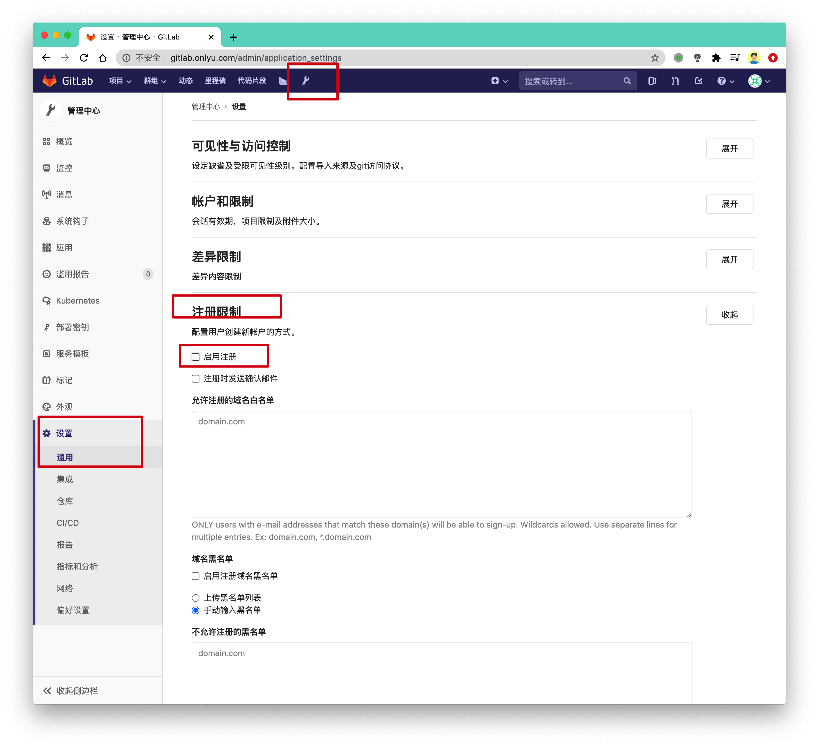819x748 pixels.
Task: Expand the 可见性与访问控制 section
Action: click(x=729, y=149)
